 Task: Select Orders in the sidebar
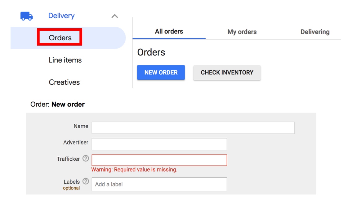[60, 38]
